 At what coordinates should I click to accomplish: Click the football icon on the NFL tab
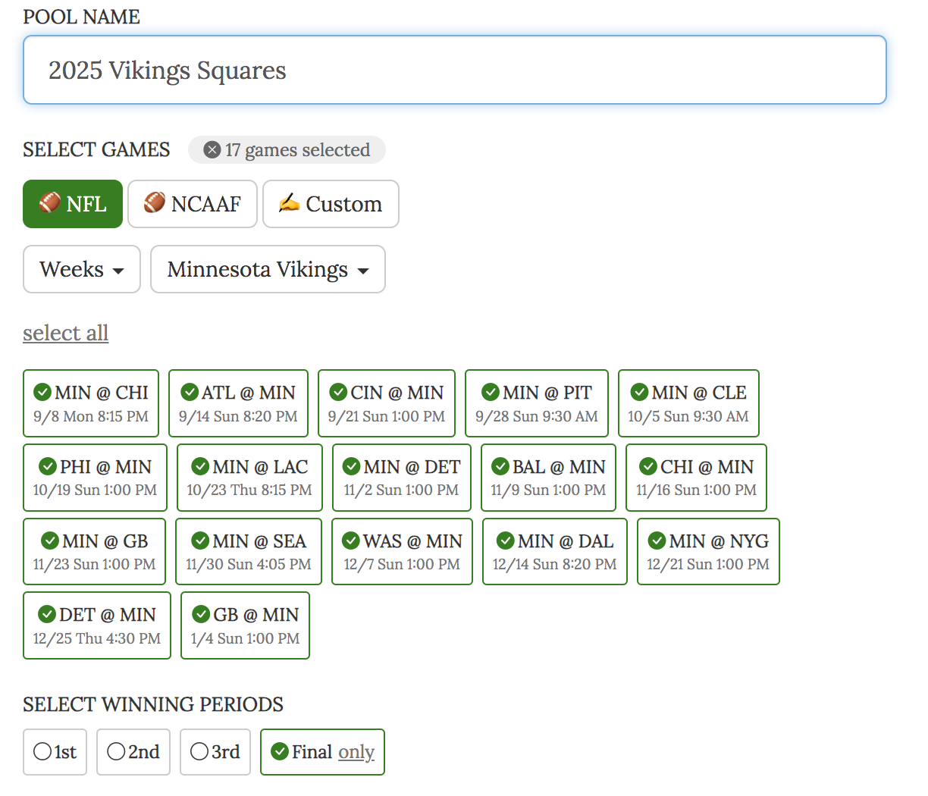(x=50, y=203)
